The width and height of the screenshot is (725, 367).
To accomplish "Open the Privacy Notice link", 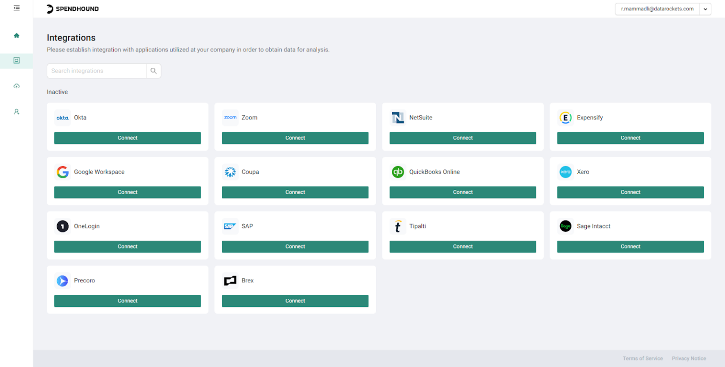I will pyautogui.click(x=689, y=358).
